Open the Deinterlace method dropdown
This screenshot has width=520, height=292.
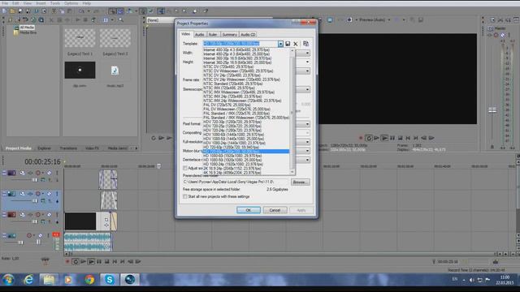(x=307, y=160)
